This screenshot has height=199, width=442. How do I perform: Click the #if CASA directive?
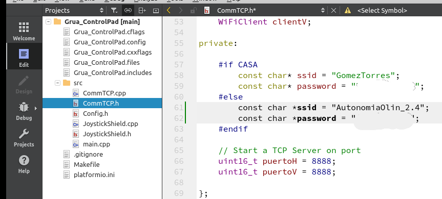tap(238, 65)
